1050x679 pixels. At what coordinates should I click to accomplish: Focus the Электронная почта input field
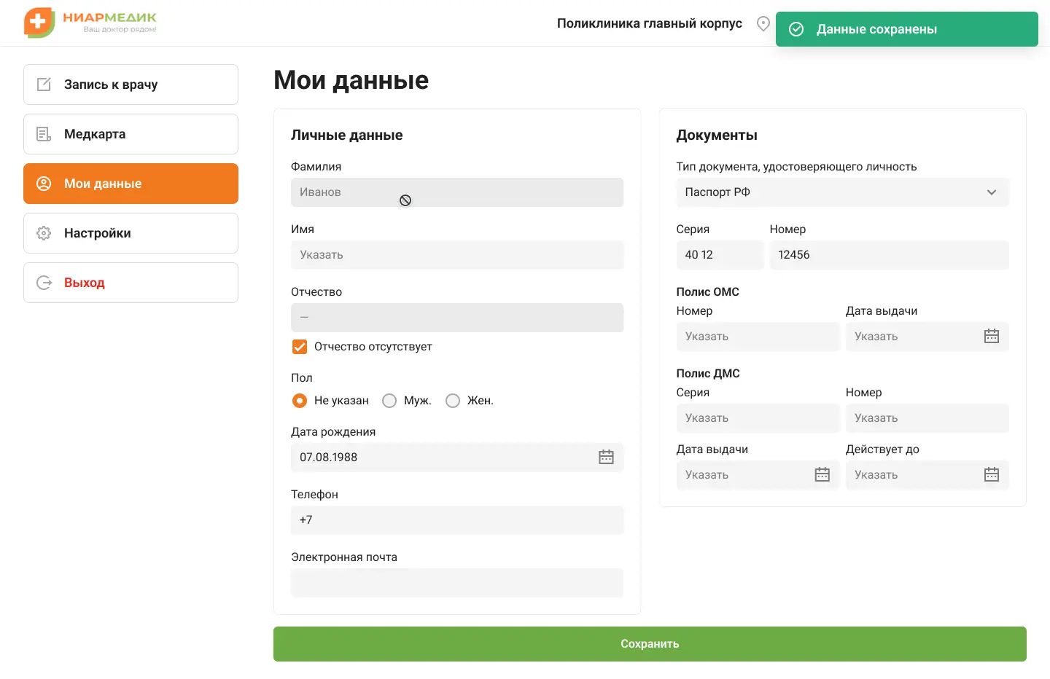[457, 583]
